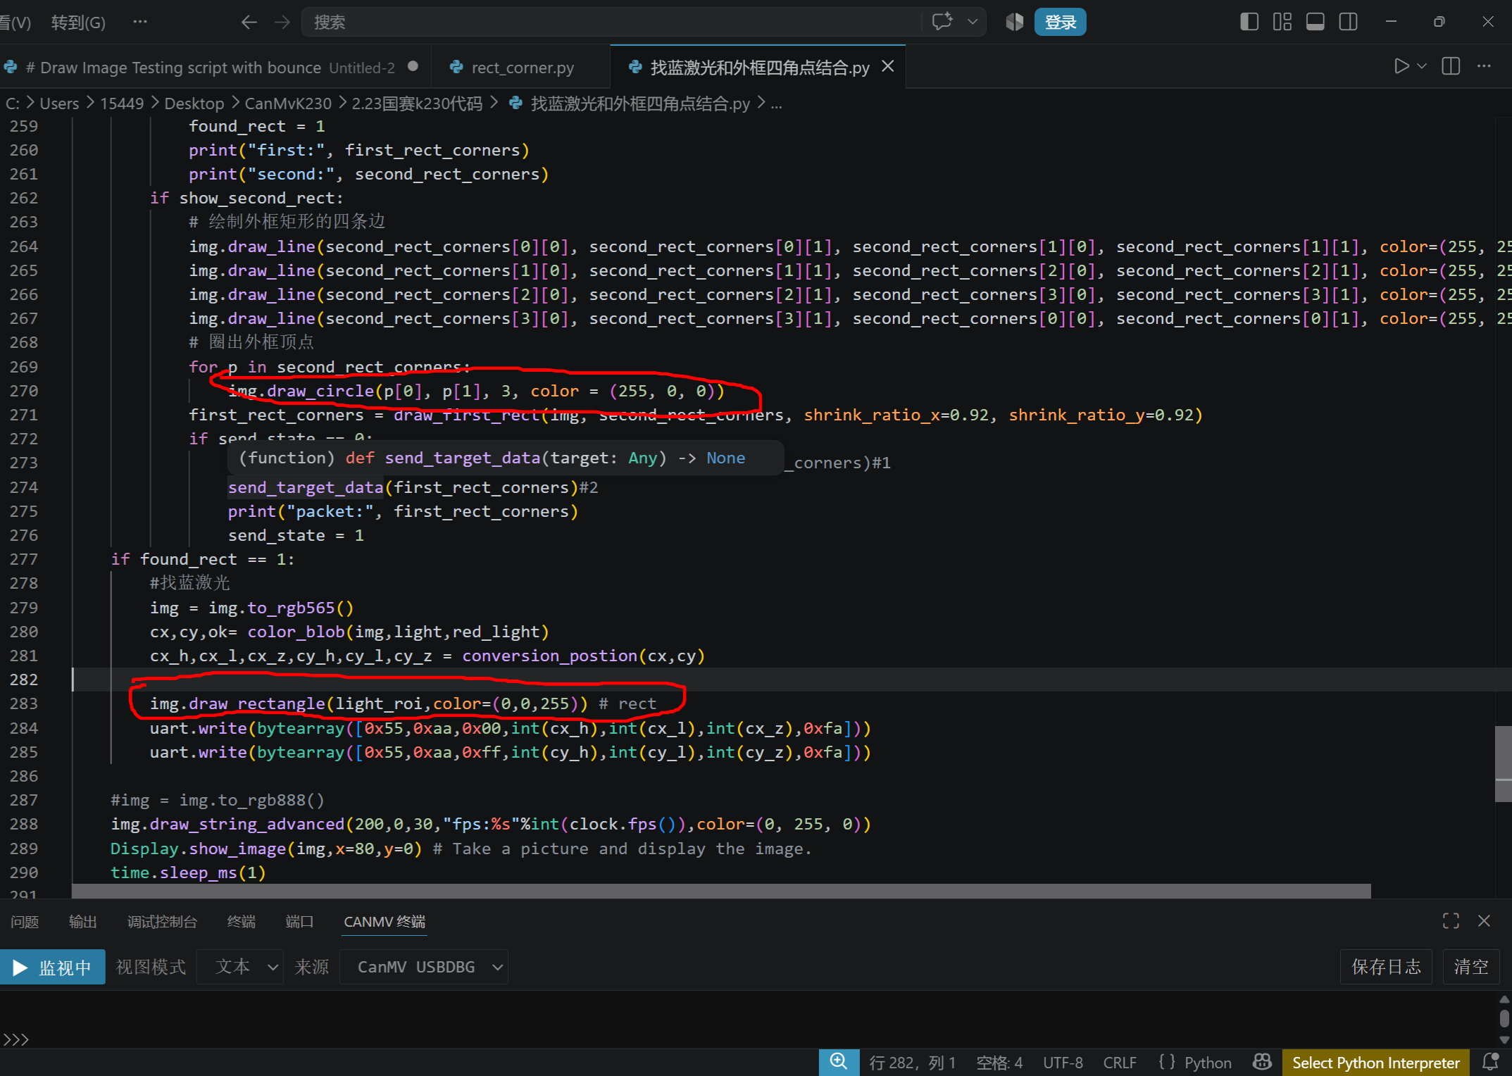Click the 保存日志 button
Image resolution: width=1512 pixels, height=1076 pixels.
[1386, 967]
